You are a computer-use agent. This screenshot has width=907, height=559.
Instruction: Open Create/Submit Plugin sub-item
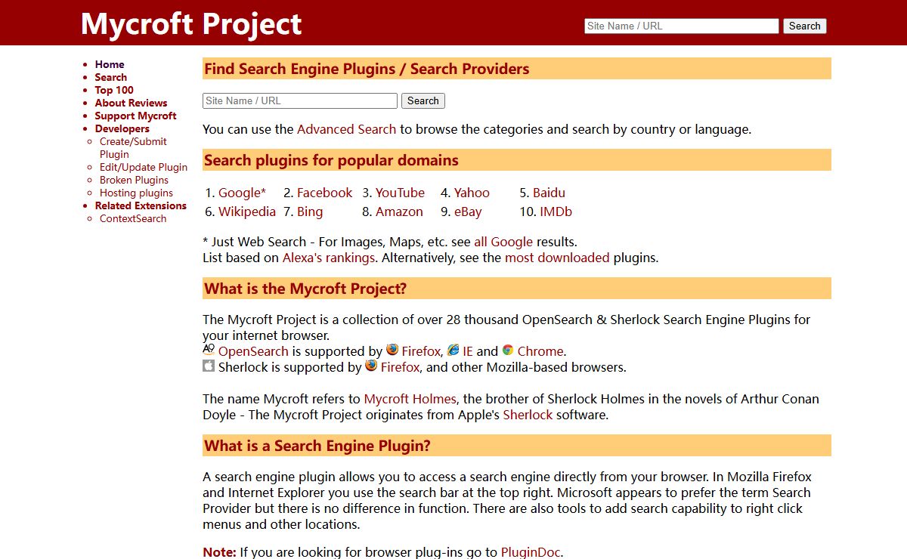point(133,147)
